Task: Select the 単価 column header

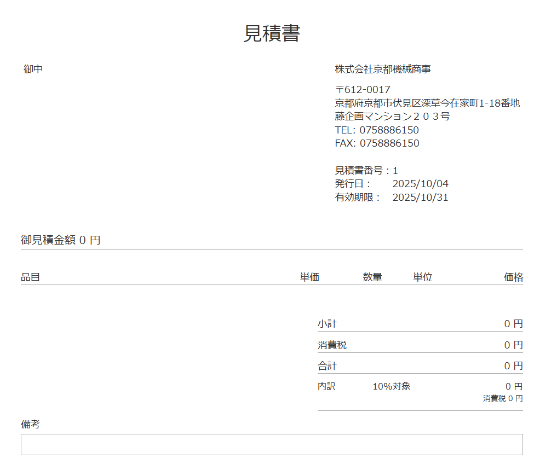Action: pos(309,277)
